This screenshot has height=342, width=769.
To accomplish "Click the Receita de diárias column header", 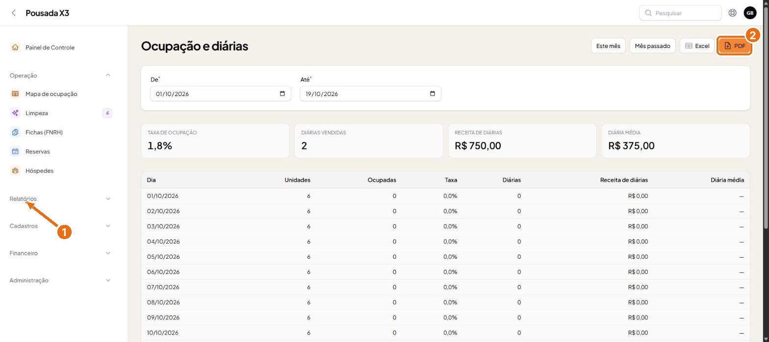I will click(624, 180).
